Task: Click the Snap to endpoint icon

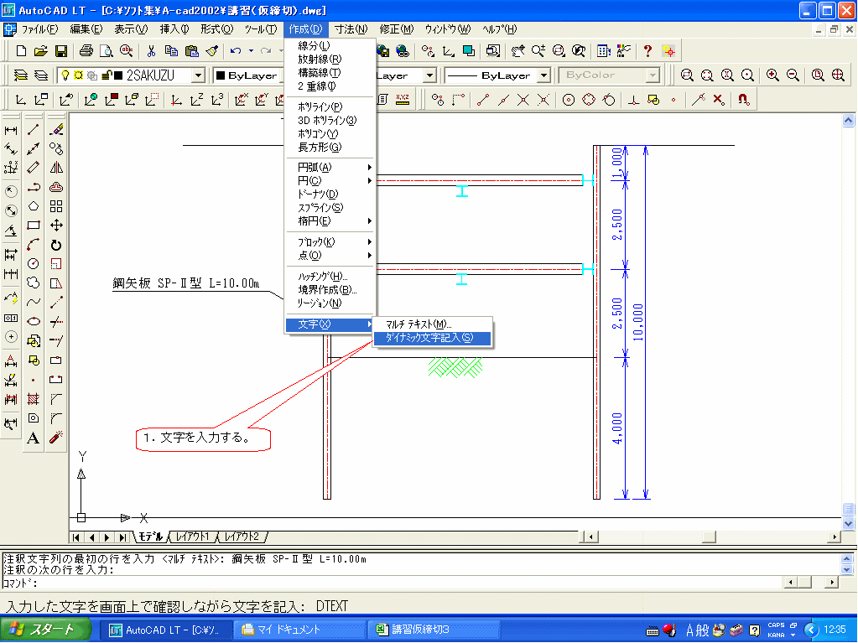Action: point(482,100)
